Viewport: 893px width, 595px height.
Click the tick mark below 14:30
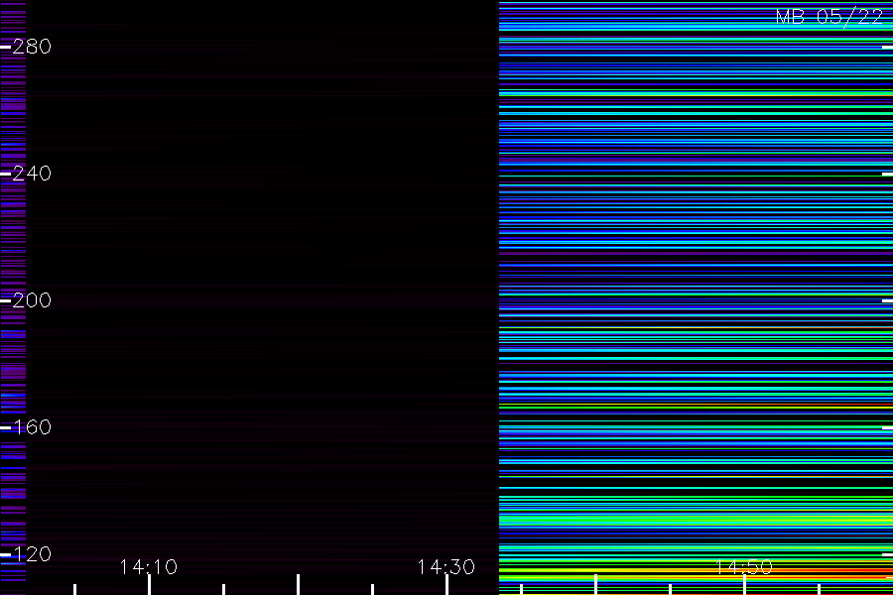point(446,585)
